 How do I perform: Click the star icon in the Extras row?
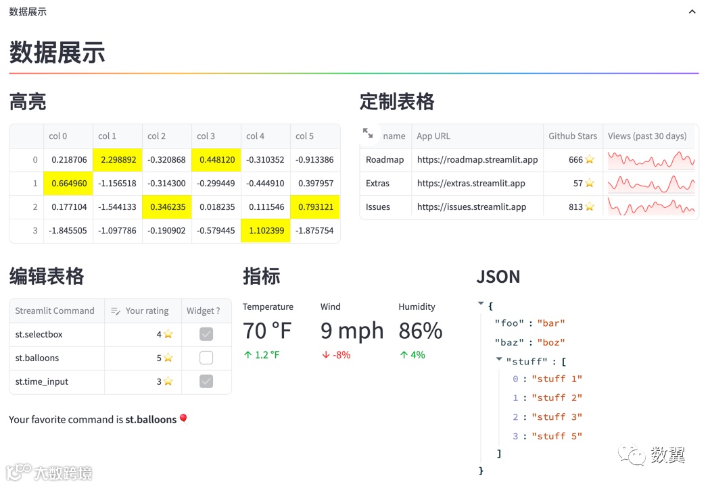click(589, 183)
